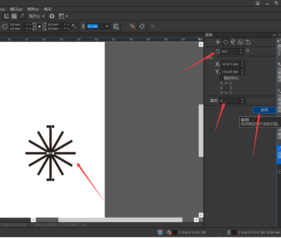281x238 pixels.
Task: Click the color proofing icon in status bar
Action: [x=160, y=232]
